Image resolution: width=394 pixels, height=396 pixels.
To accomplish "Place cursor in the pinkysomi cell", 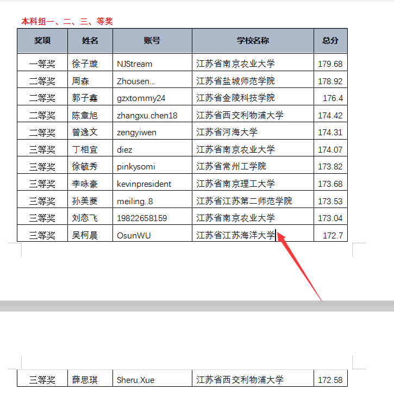I will pos(137,167).
